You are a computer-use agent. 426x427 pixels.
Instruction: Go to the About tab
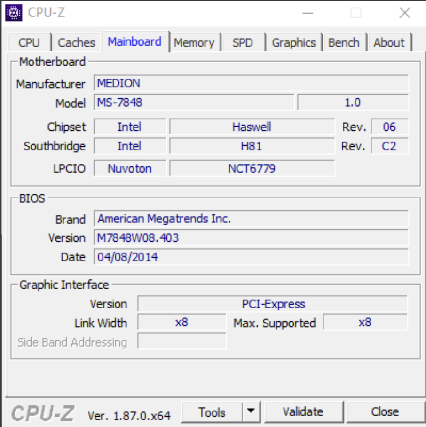point(389,42)
